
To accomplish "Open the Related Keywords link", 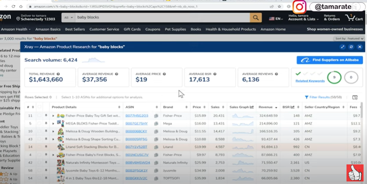I will tap(310, 81).
